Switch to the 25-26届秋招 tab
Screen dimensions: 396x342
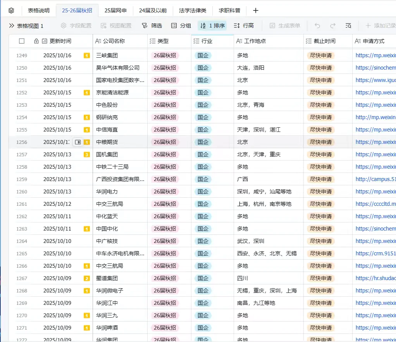point(77,10)
